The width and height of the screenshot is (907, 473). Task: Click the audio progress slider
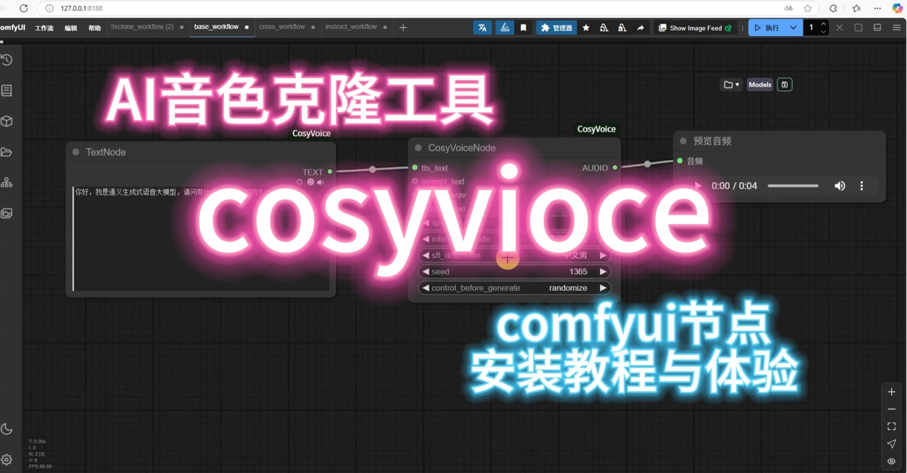pos(793,186)
